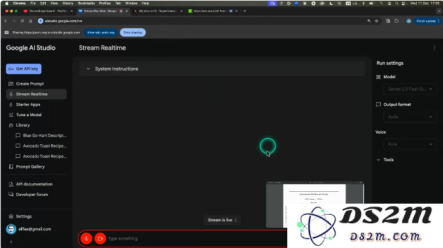Collapse the left sidebar with the chevron
The width and height of the screenshot is (443, 248).
[x=11, y=241]
